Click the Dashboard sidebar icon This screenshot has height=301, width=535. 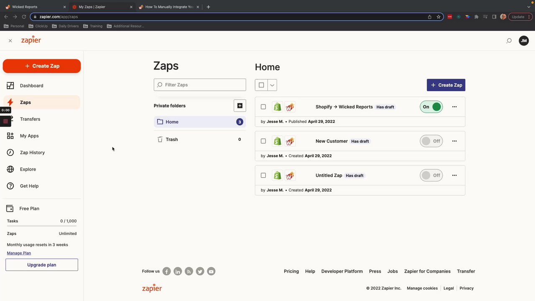coord(10,86)
